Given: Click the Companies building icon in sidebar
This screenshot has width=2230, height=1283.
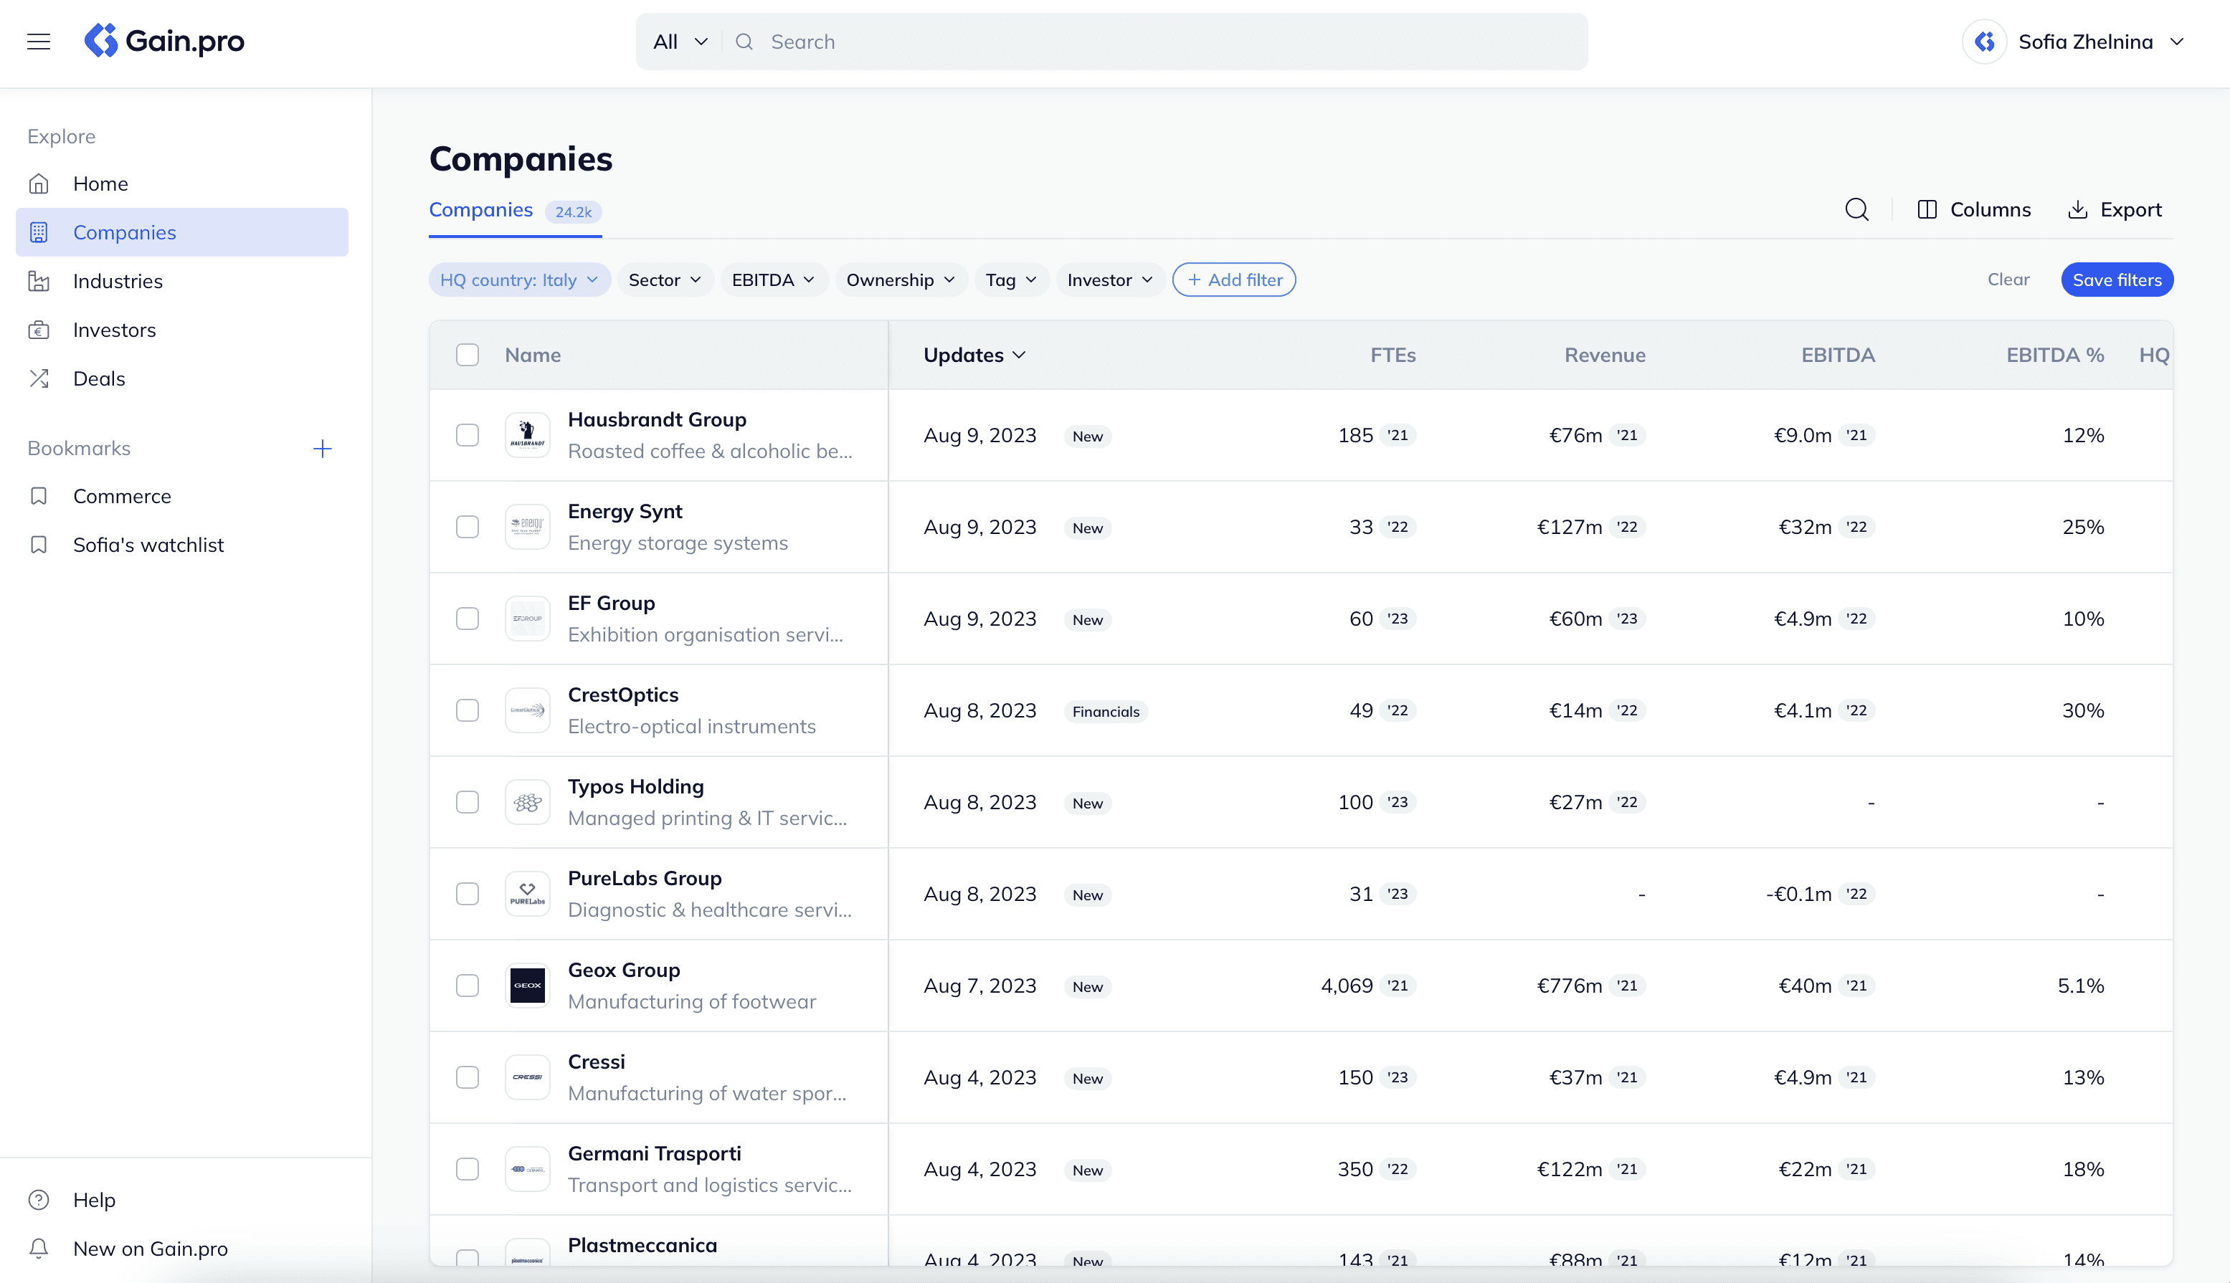Looking at the screenshot, I should coord(39,232).
